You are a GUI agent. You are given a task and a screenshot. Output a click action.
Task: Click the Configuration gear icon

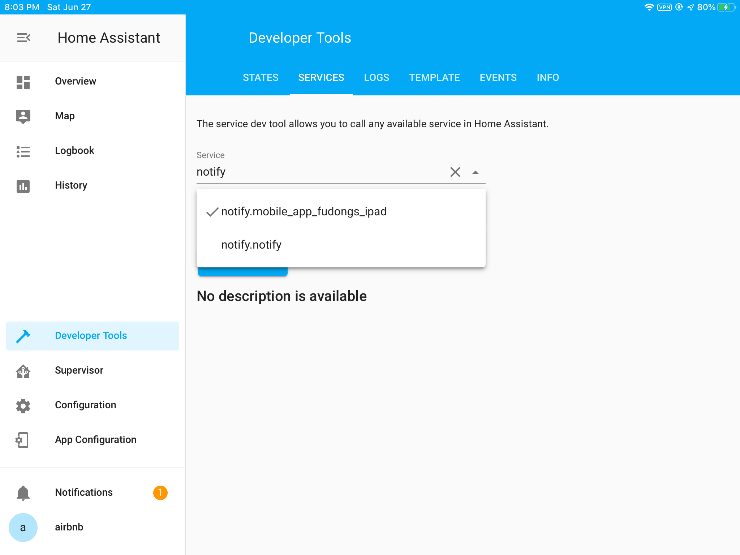[23, 405]
